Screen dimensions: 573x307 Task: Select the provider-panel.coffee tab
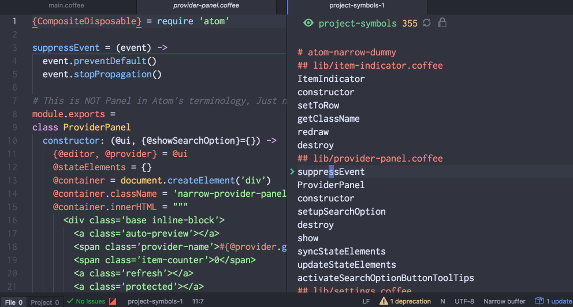(206, 5)
